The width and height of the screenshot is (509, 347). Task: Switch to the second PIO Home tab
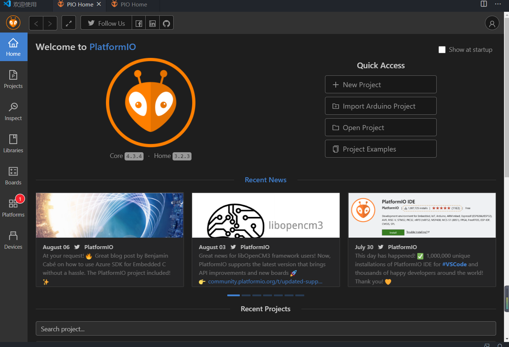[x=133, y=4]
